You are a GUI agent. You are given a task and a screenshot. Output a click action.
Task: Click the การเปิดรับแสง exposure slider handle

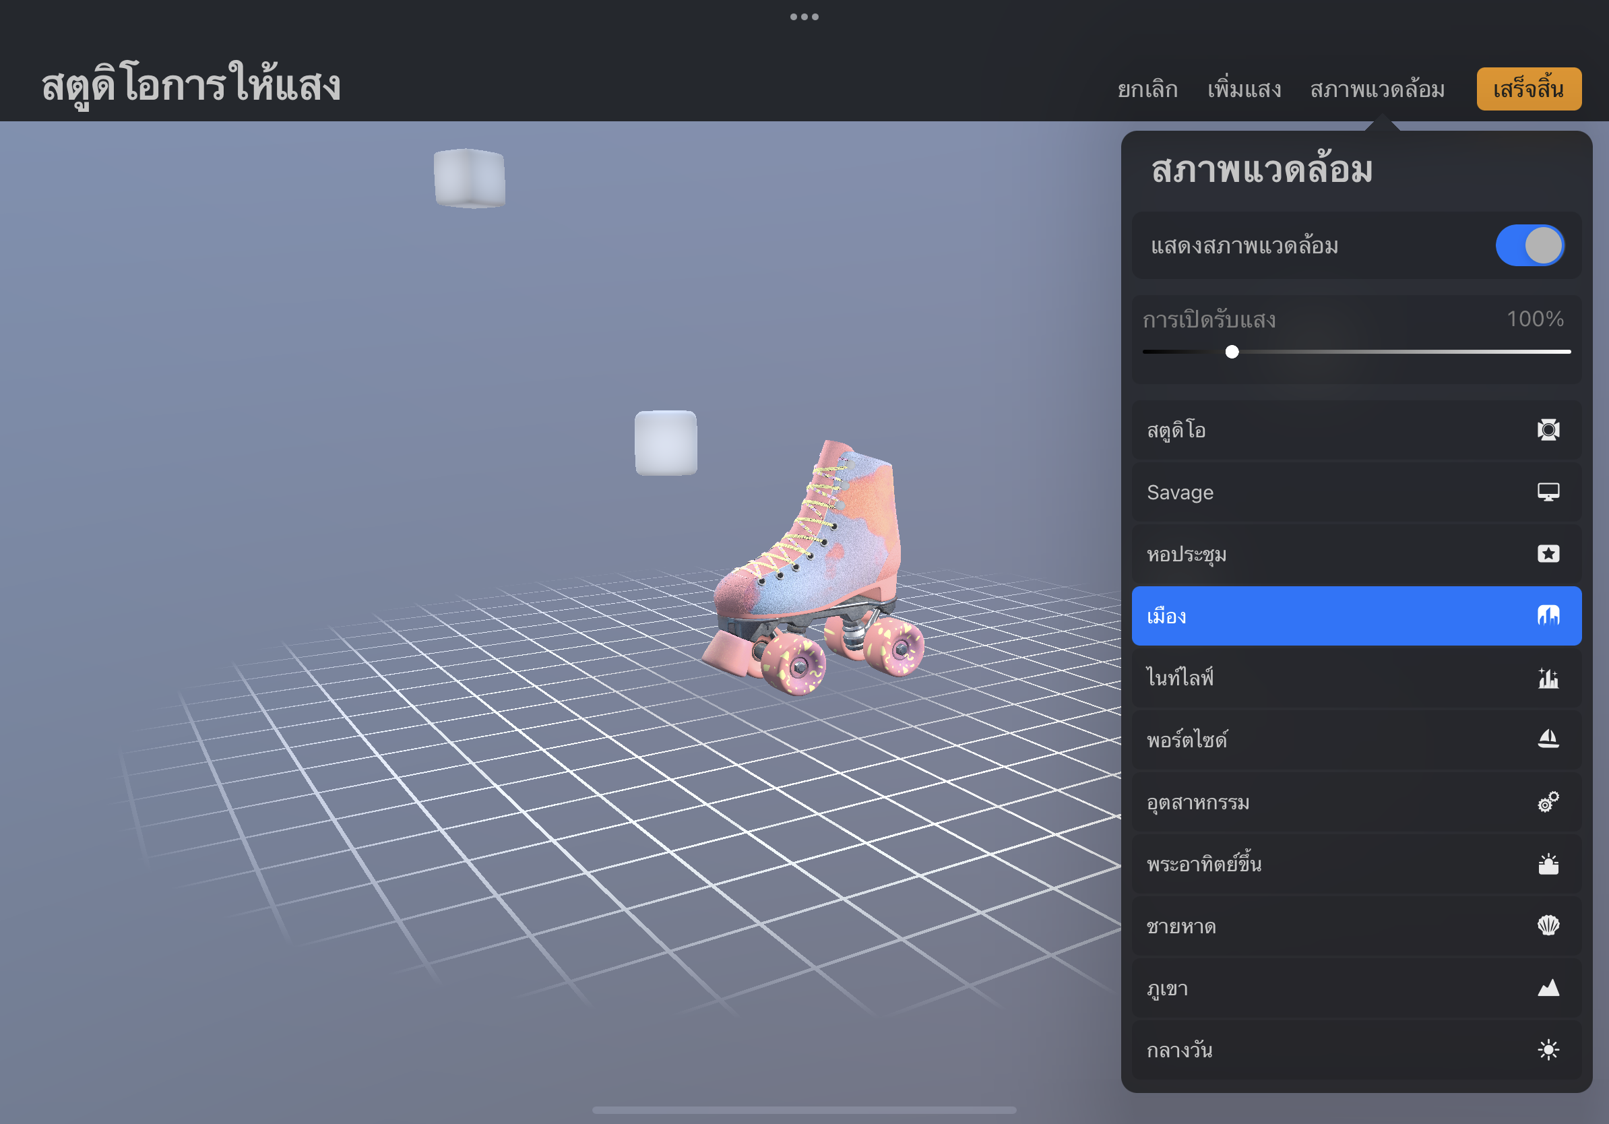click(x=1231, y=352)
